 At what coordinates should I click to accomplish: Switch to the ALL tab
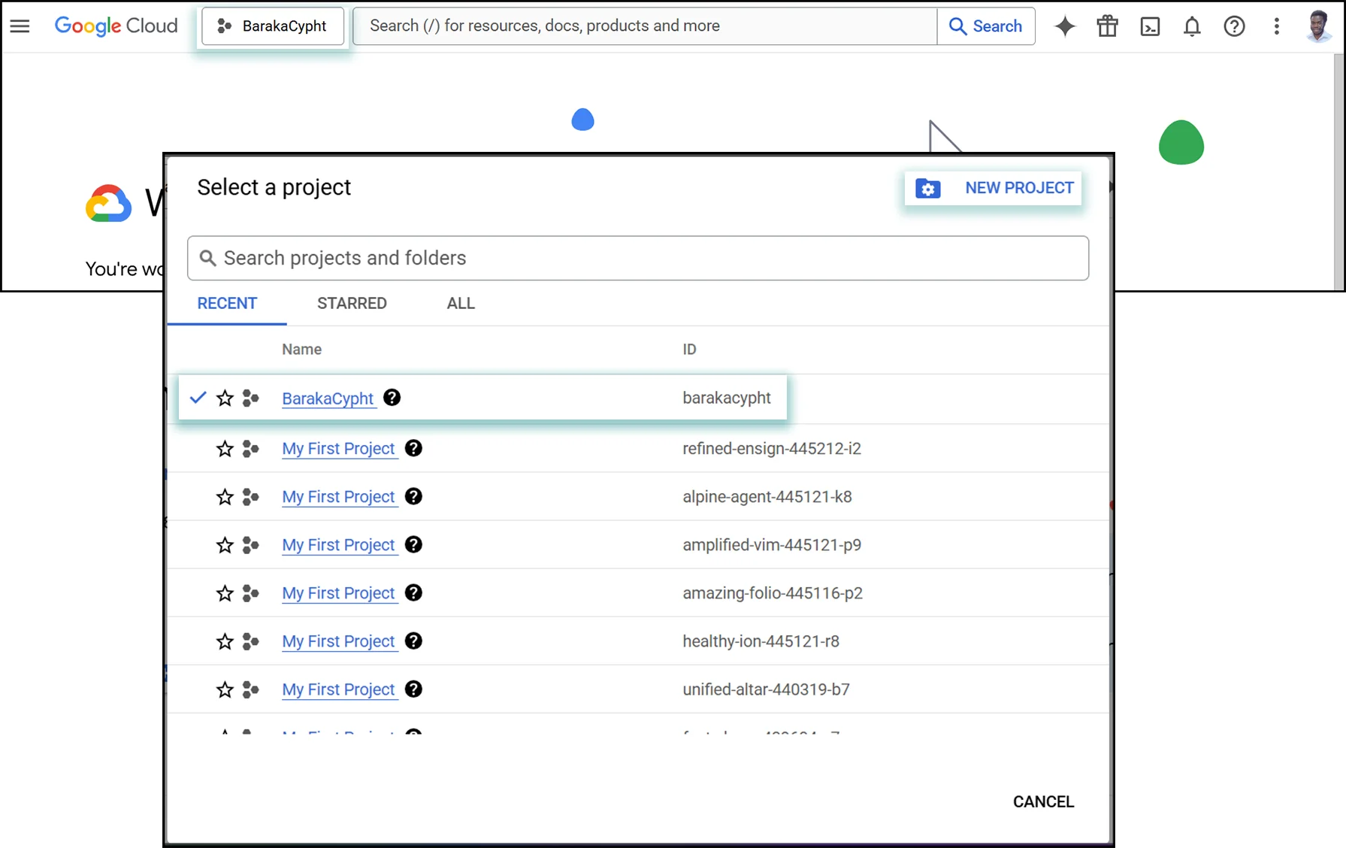coord(461,304)
